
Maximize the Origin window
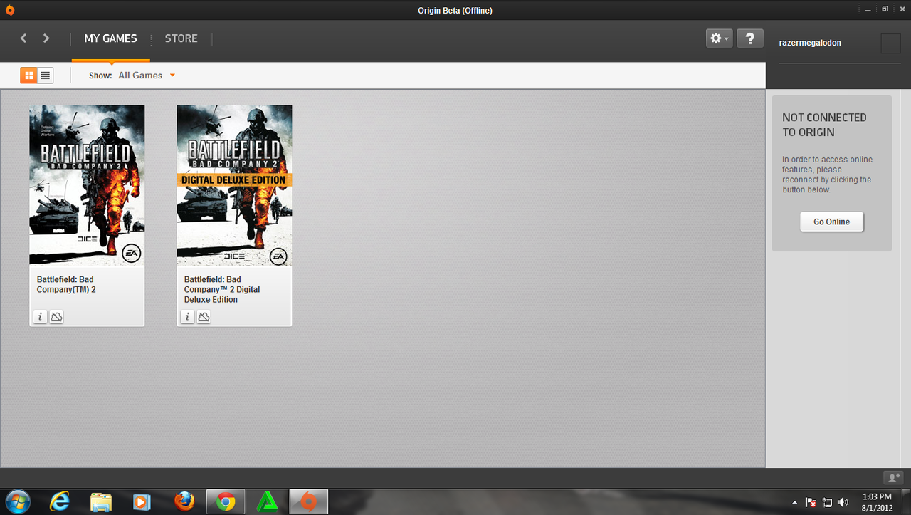(x=885, y=9)
